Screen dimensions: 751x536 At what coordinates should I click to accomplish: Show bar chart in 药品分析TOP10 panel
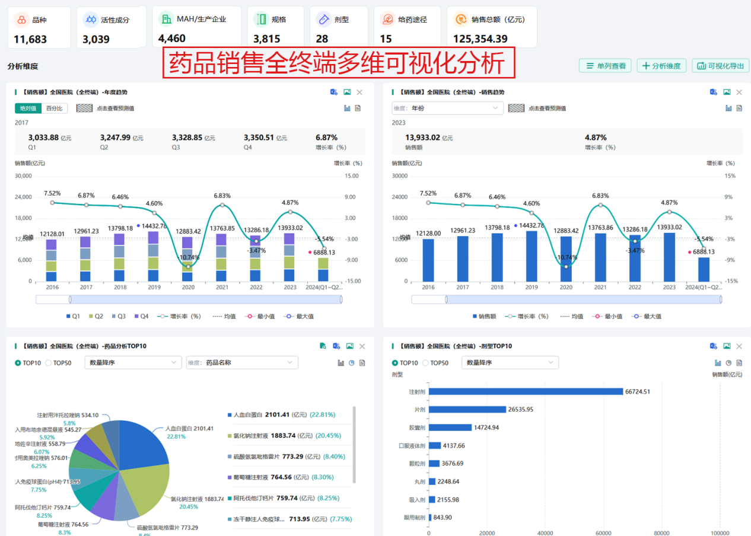(341, 362)
